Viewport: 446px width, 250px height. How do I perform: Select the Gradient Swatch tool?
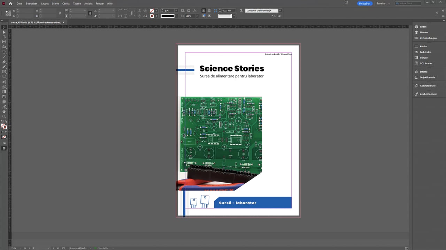4,92
